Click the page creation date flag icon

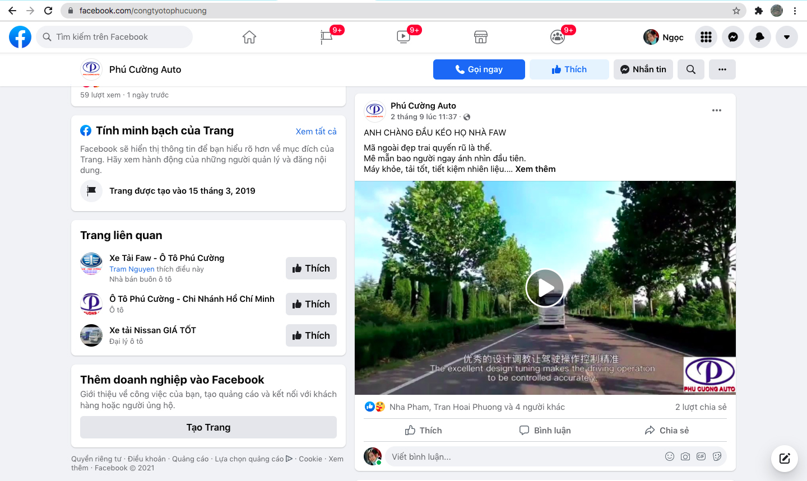(x=91, y=191)
